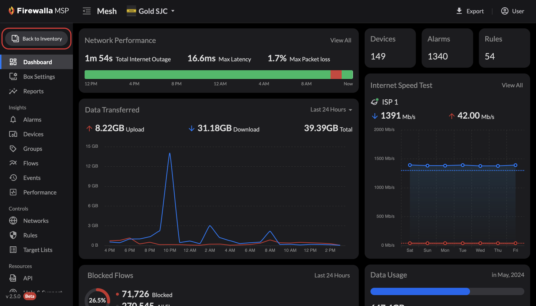Click the Groups tag icon
This screenshot has width=536, height=306.
pos(13,148)
